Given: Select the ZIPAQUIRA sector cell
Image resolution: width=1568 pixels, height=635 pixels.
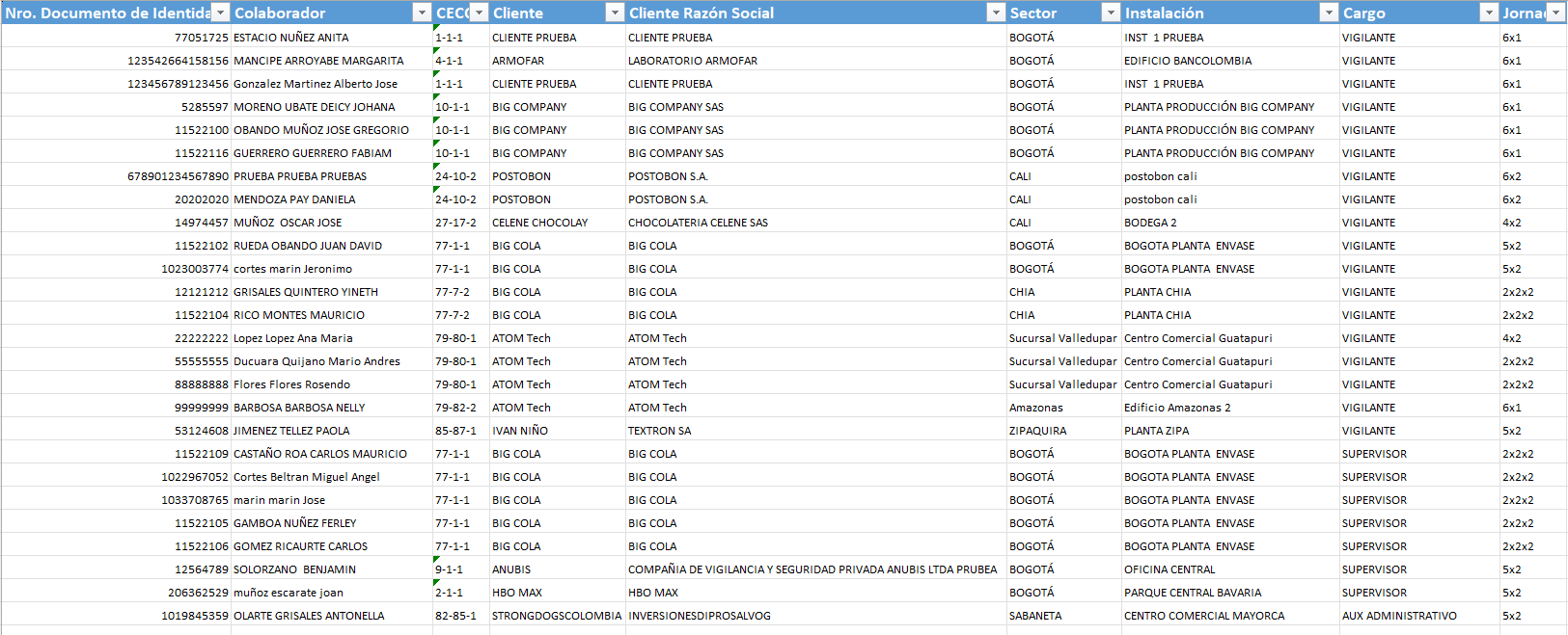Looking at the screenshot, I should coord(1064,431).
